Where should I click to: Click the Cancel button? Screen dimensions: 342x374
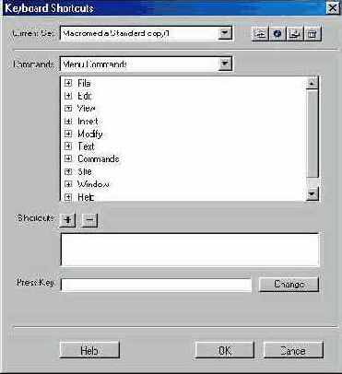coord(293,350)
